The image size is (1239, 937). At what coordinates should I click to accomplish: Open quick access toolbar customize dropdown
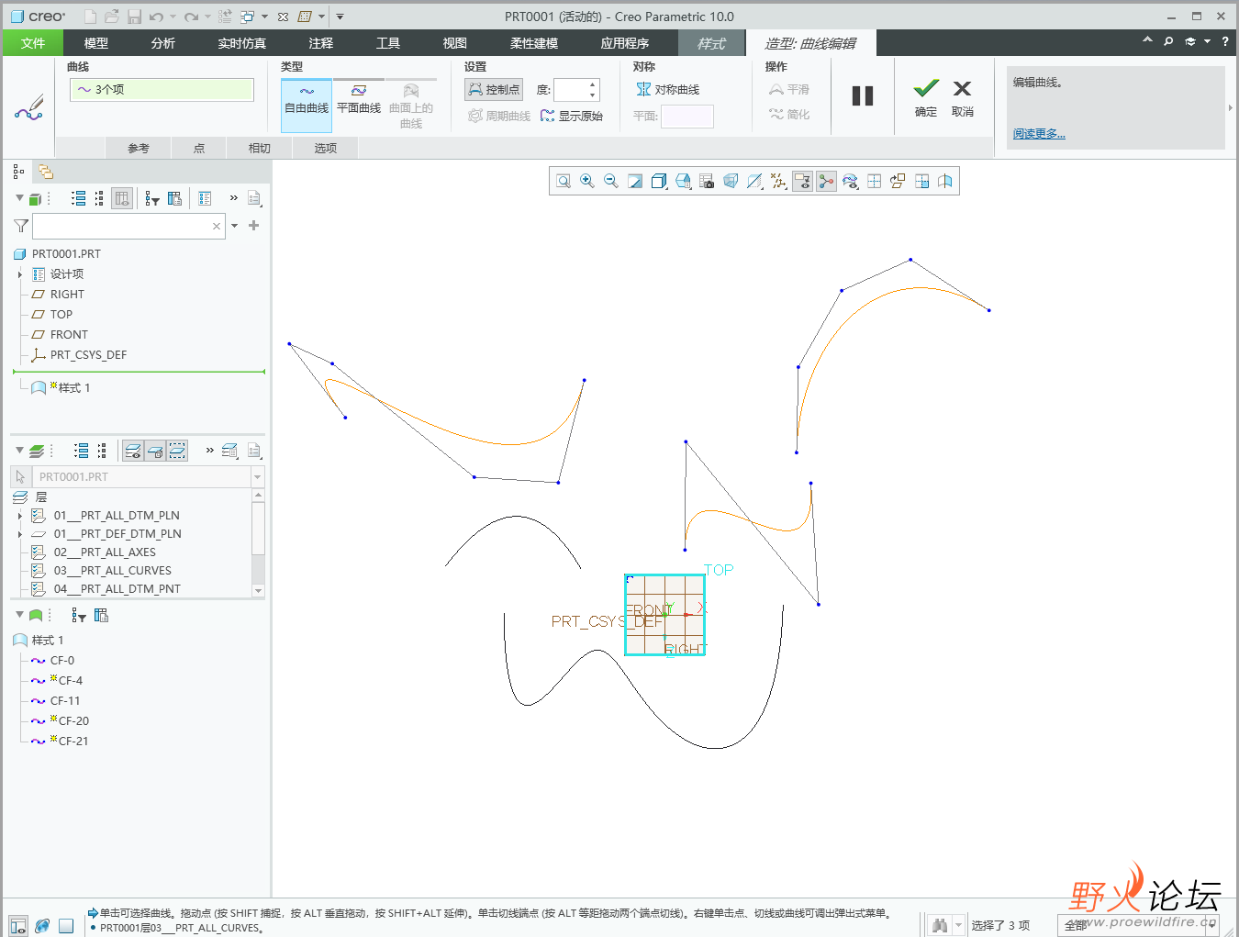340,17
